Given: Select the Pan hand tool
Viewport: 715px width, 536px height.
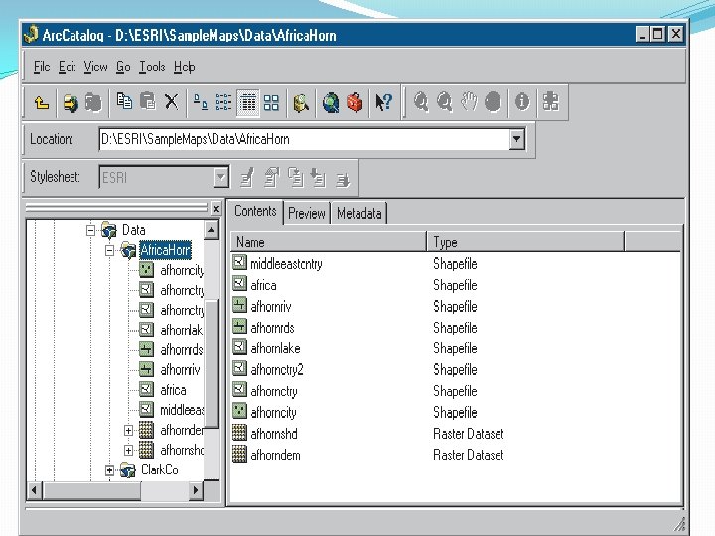Looking at the screenshot, I should (469, 102).
